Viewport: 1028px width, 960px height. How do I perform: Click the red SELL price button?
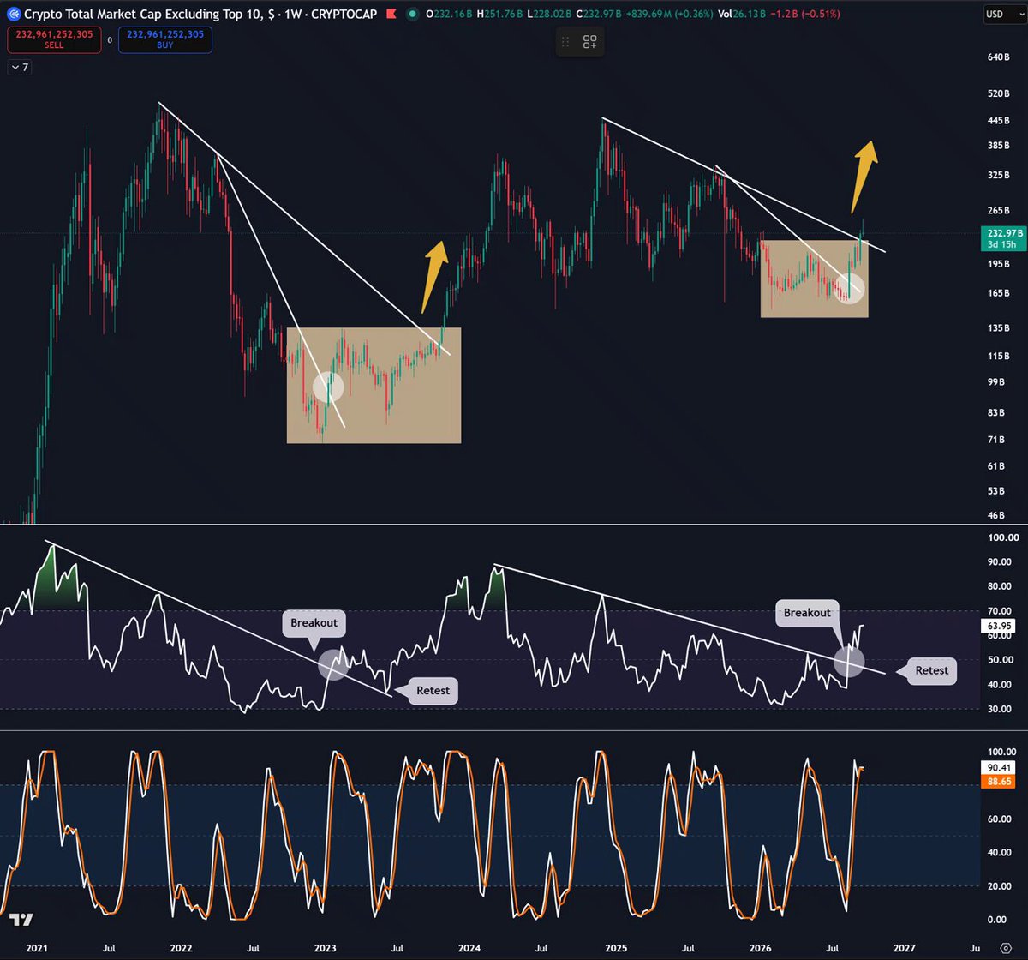(x=52, y=39)
